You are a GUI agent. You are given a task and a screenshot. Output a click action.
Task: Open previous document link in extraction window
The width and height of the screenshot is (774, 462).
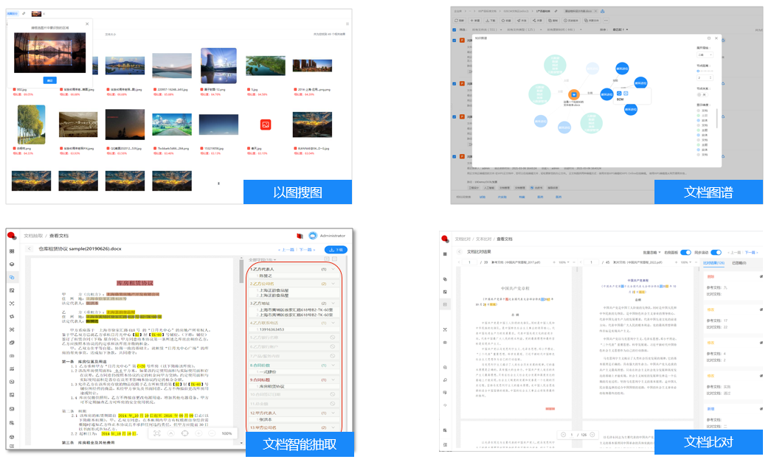(286, 250)
